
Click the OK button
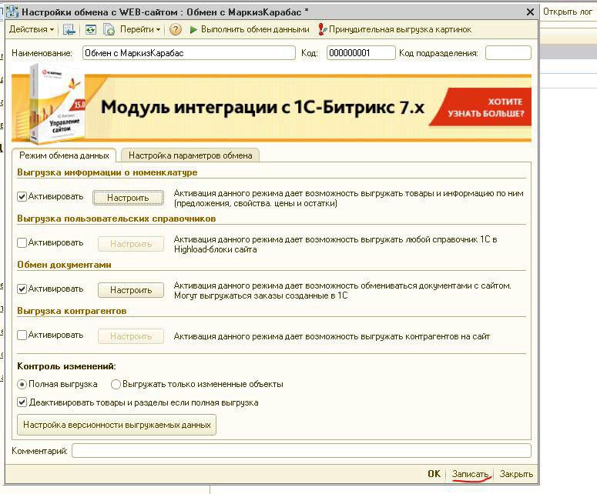point(434,474)
